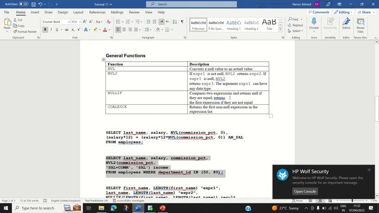Image resolution: width=379 pixels, height=213 pixels.
Task: Clear all formatting from selection
Action: coord(108,22)
